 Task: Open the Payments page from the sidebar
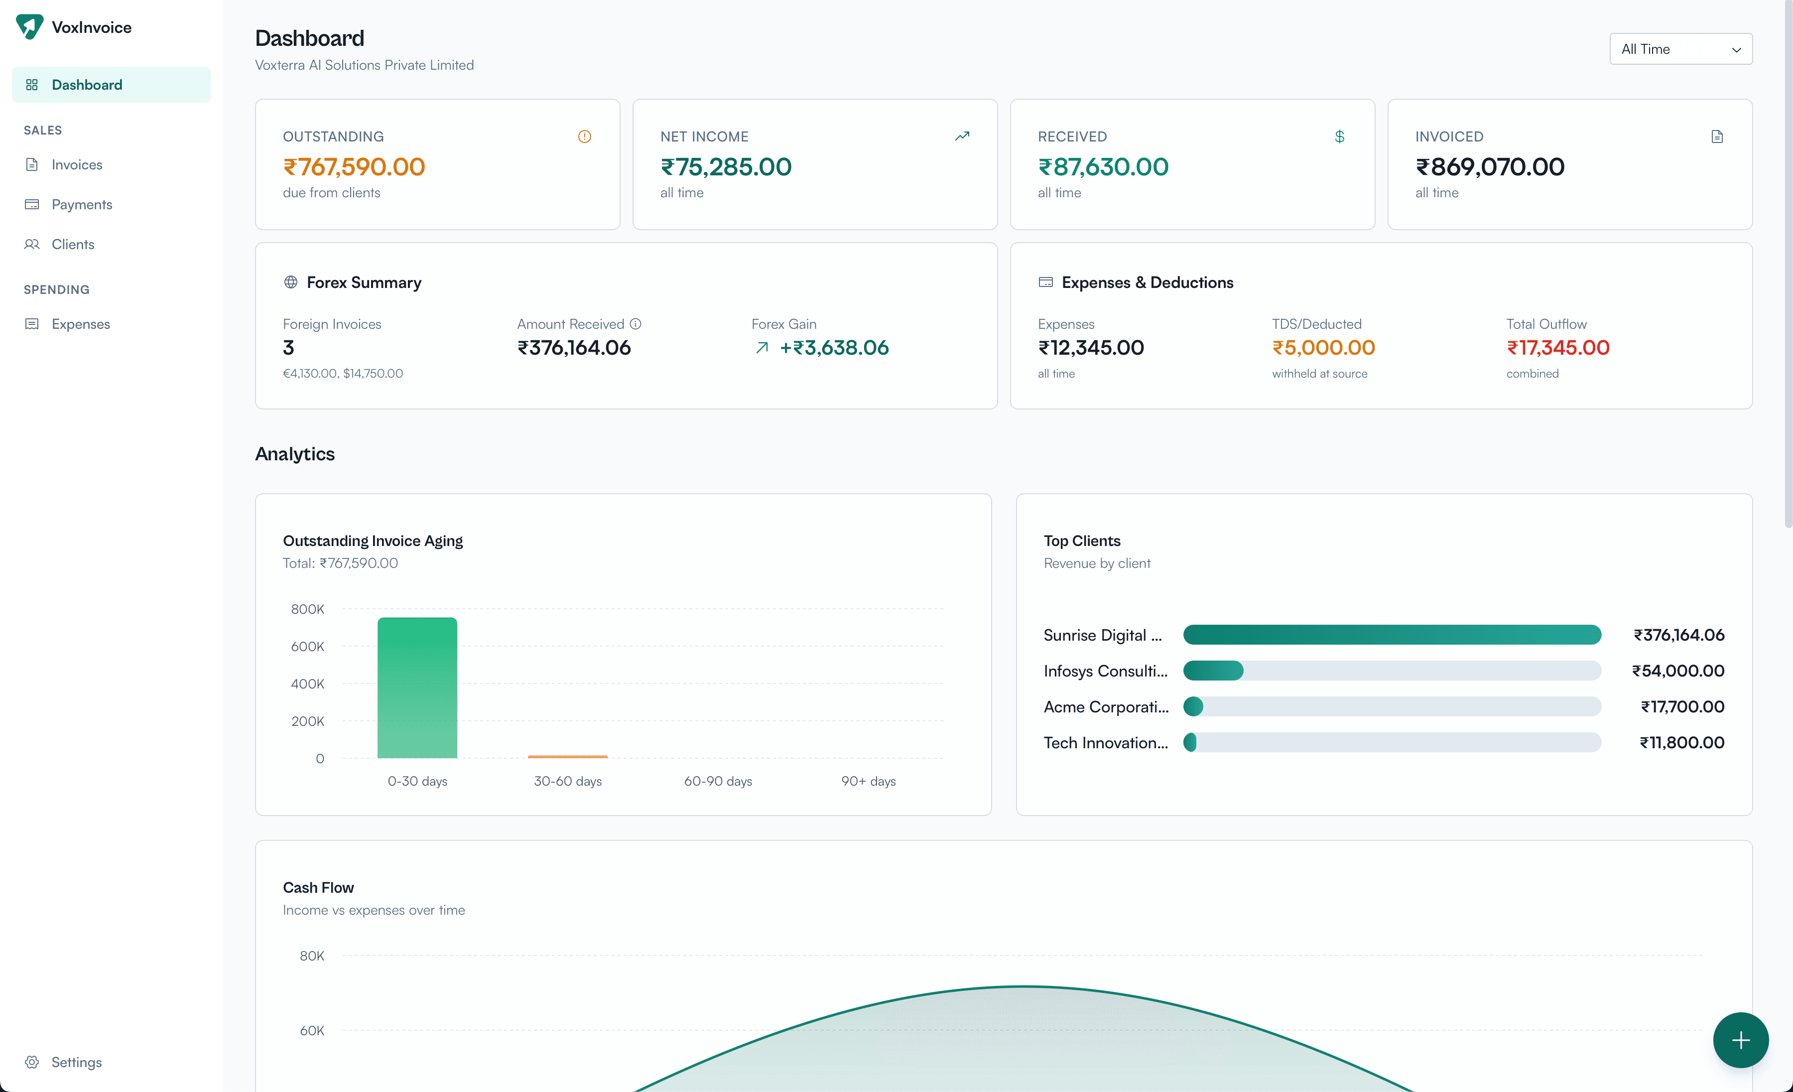82,205
